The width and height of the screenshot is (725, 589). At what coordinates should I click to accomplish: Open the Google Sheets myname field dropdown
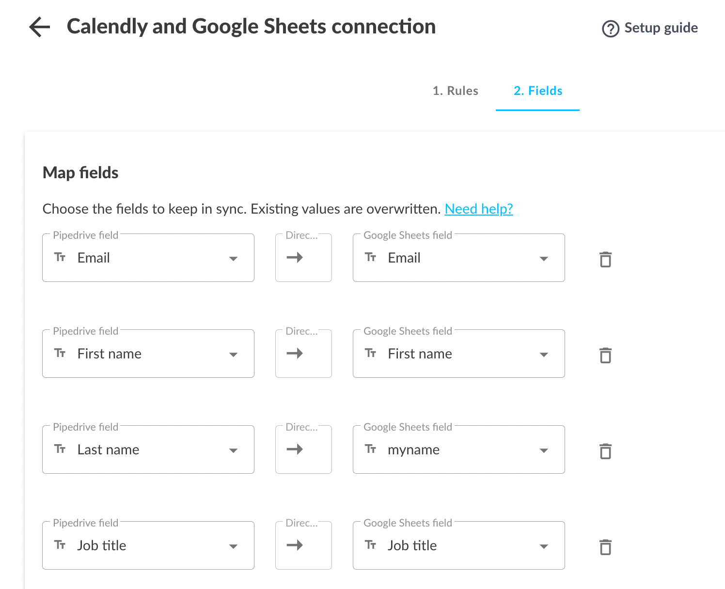point(544,450)
